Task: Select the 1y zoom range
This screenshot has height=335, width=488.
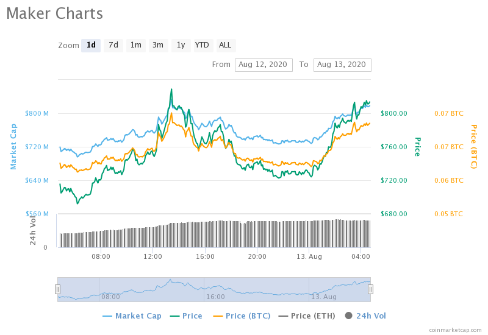Action: coord(181,45)
